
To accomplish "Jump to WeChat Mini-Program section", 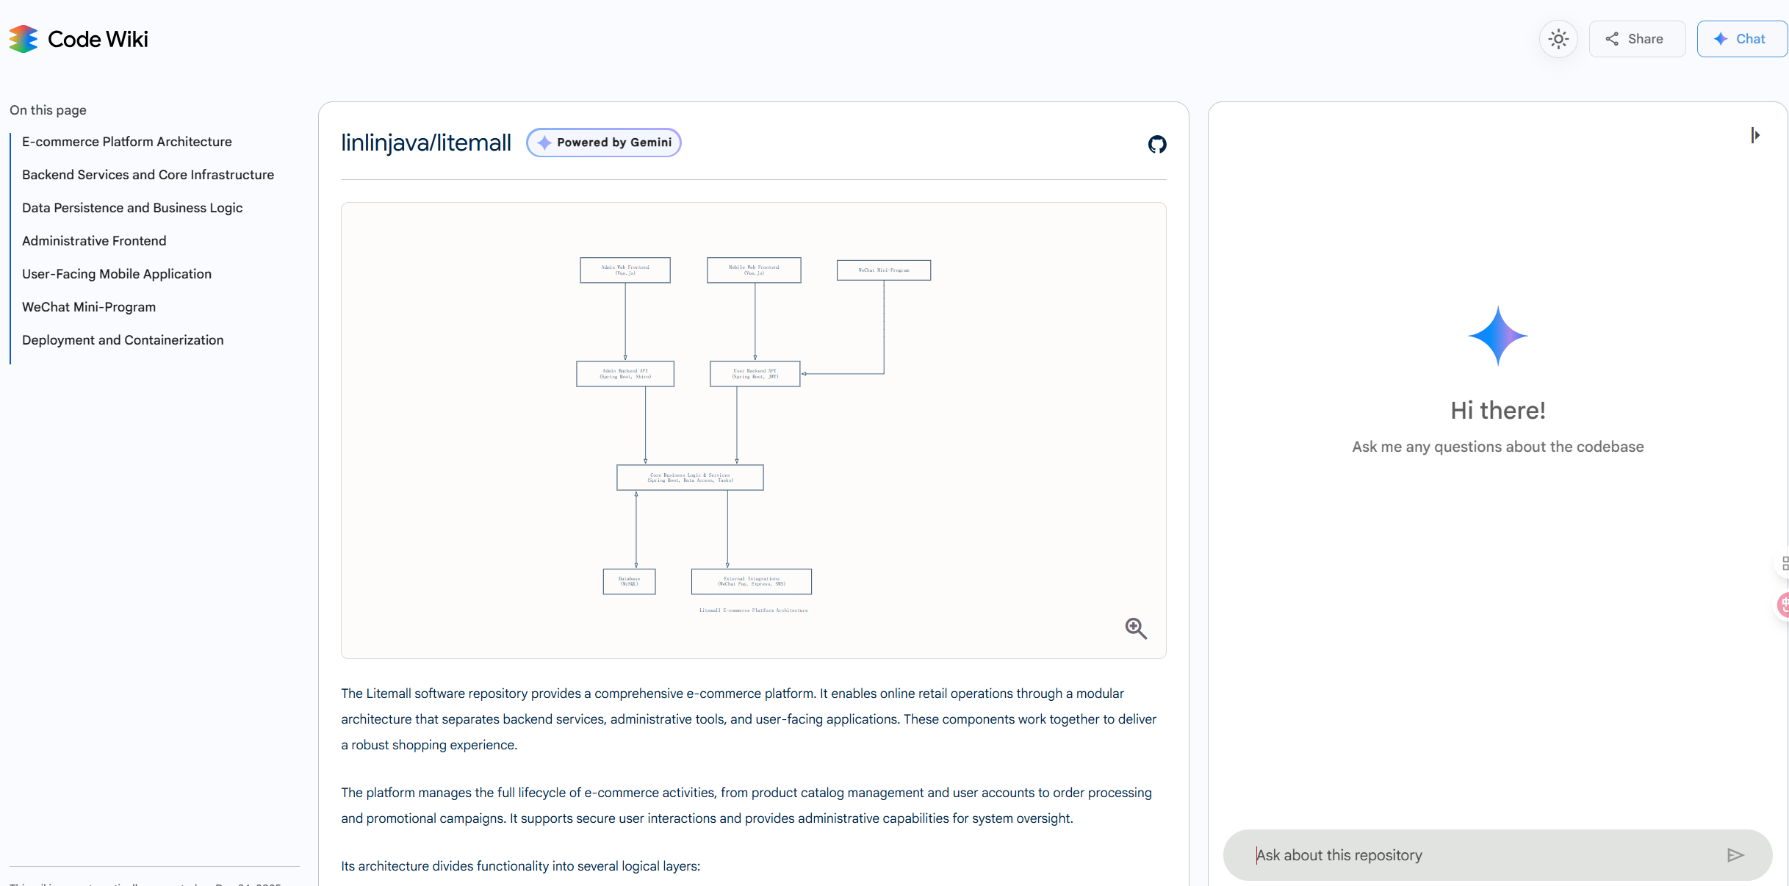I will tap(89, 307).
